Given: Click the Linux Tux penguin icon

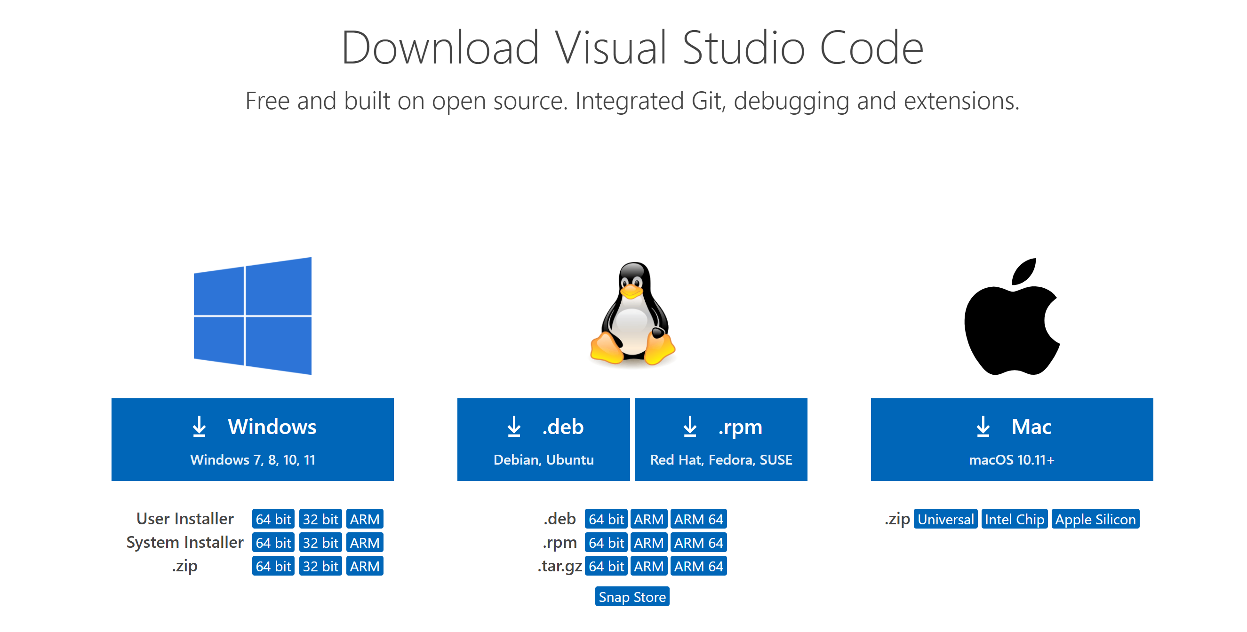Looking at the screenshot, I should click(x=632, y=314).
